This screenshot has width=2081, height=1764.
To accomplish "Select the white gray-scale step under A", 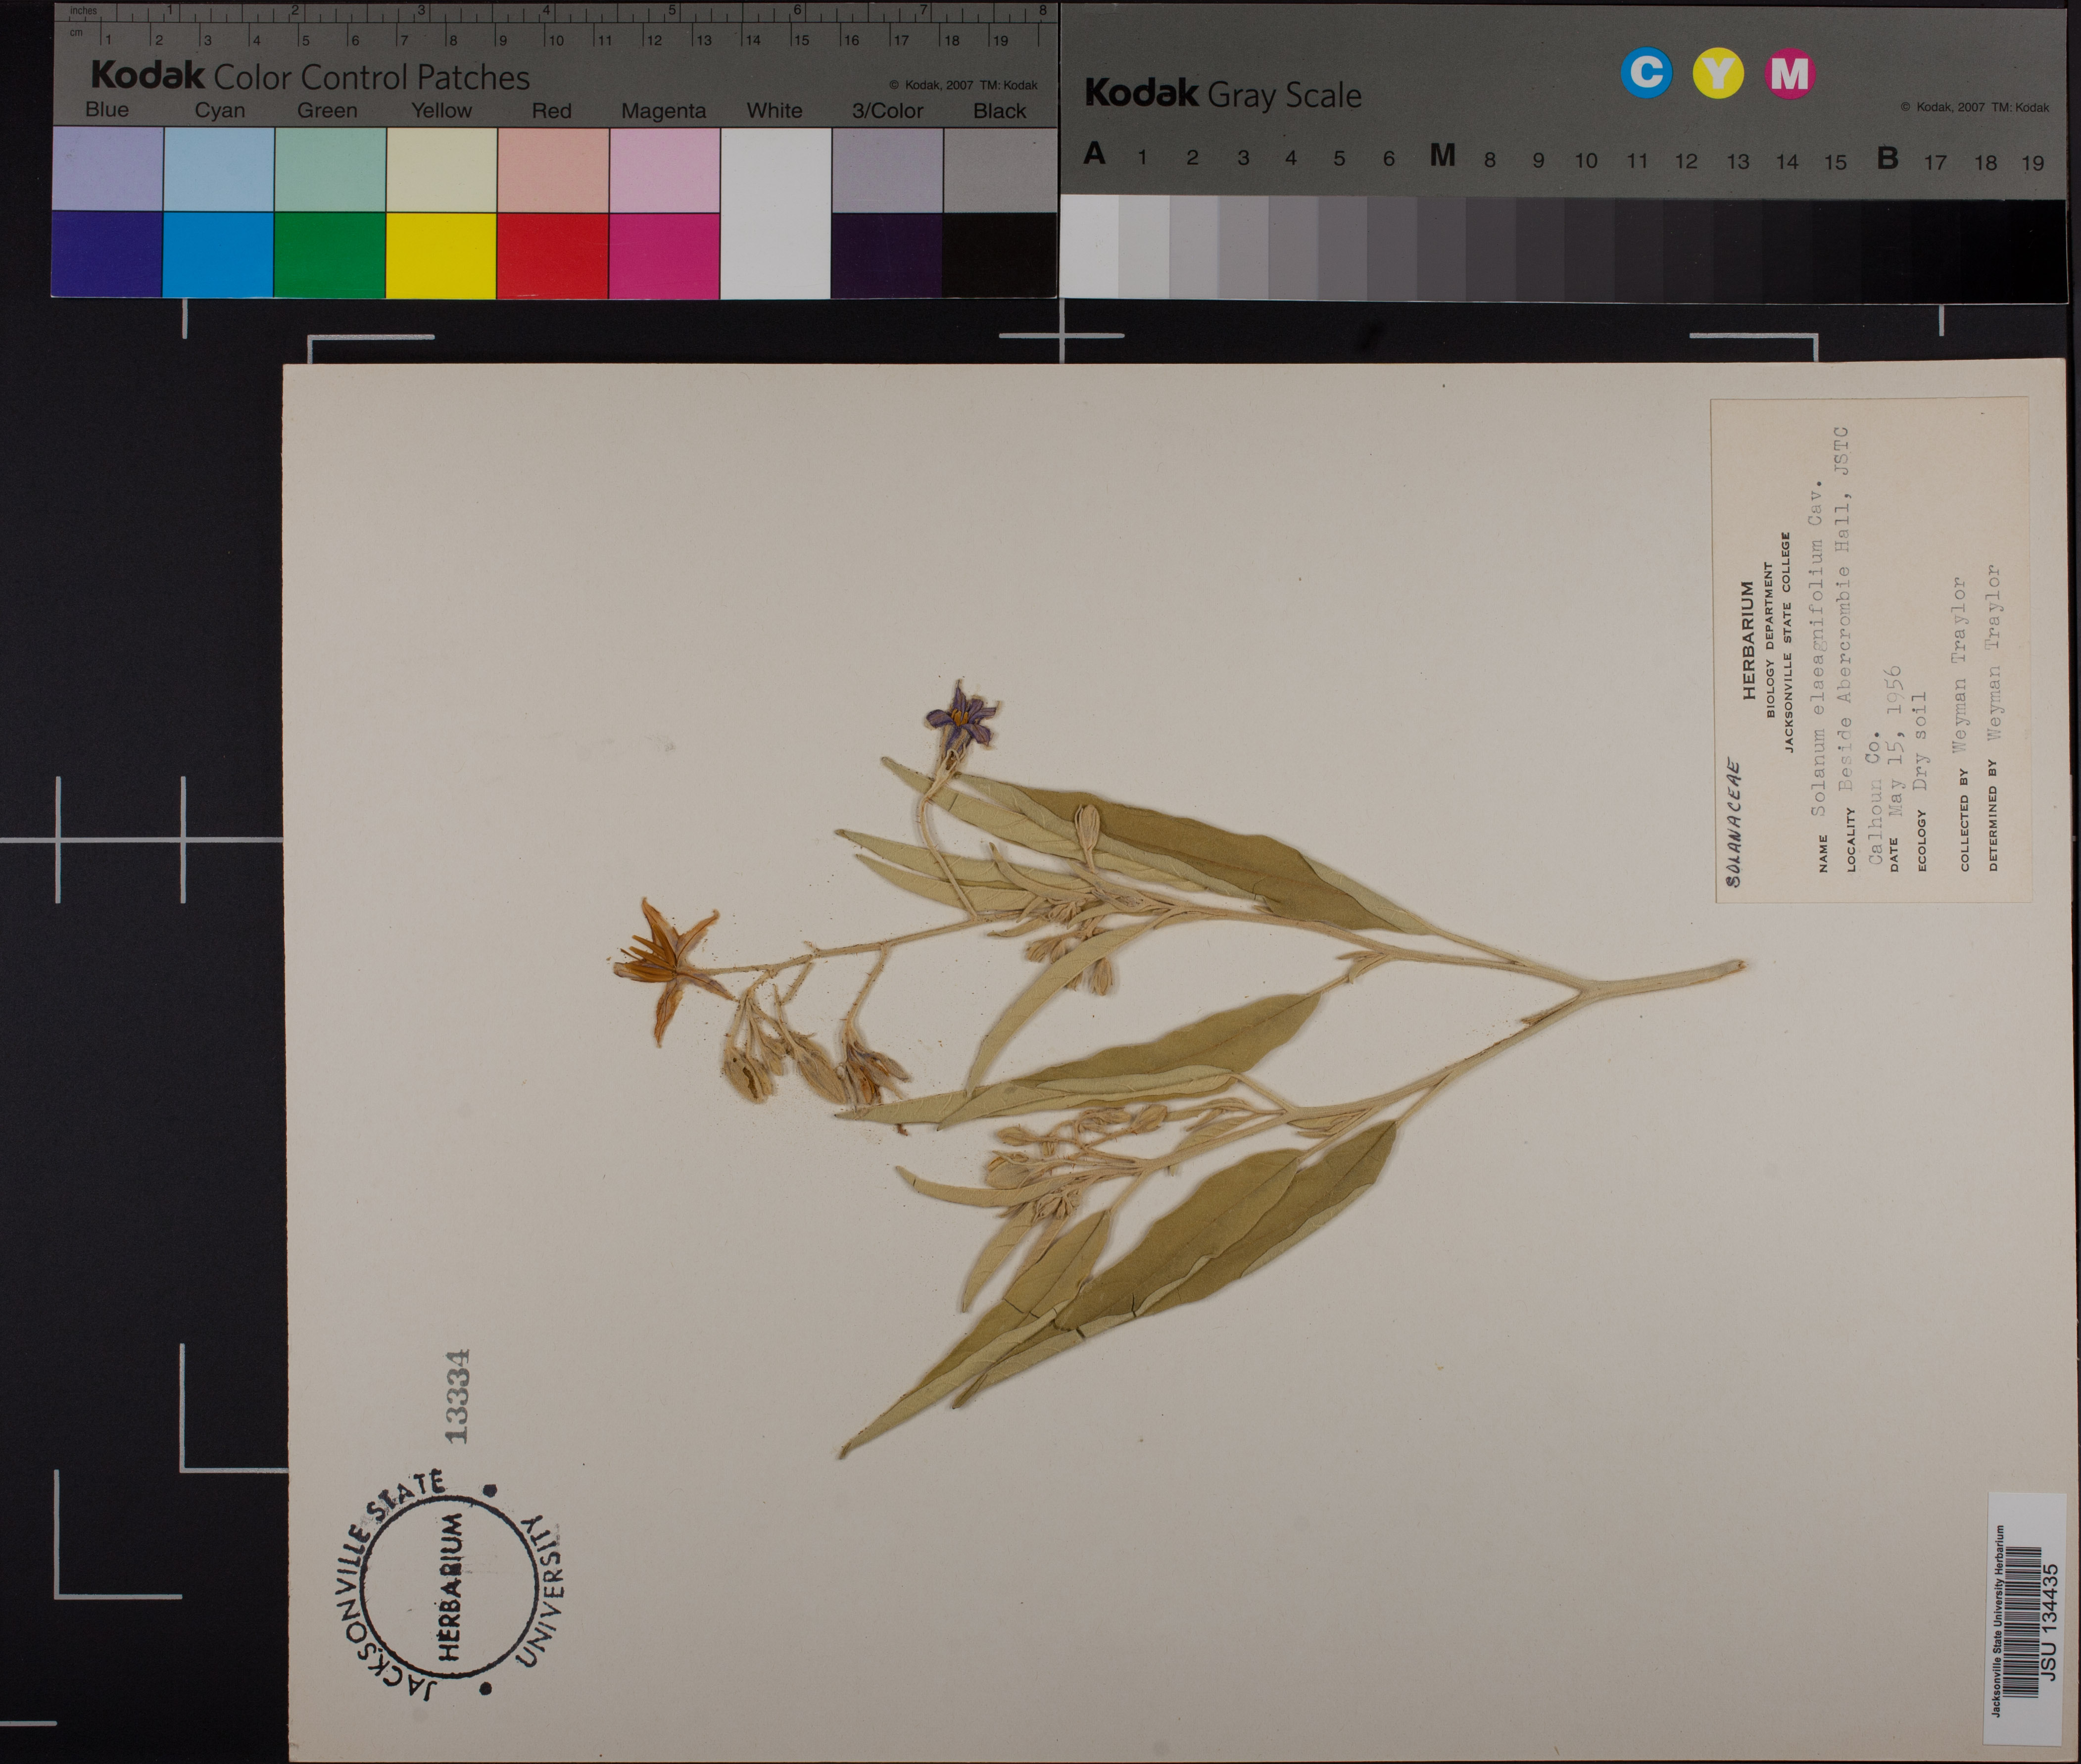I will pos(1090,246).
